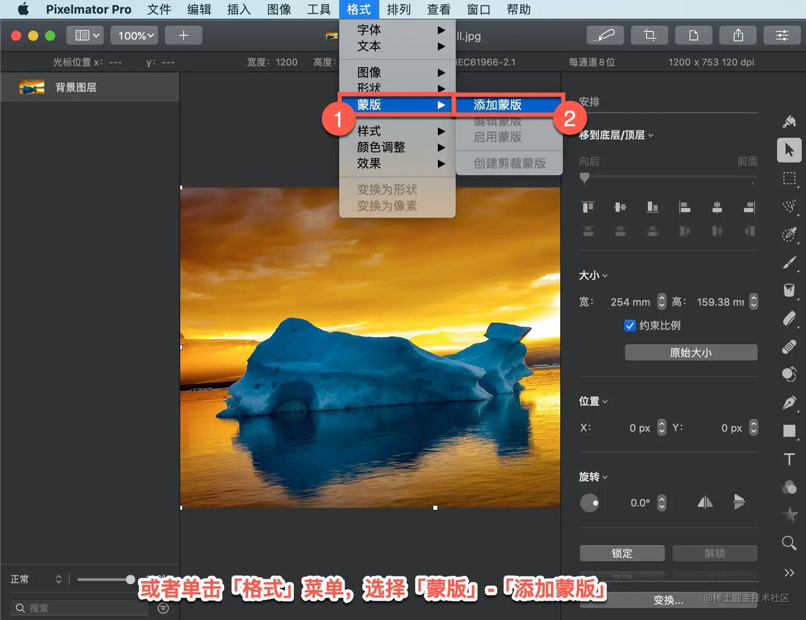The width and height of the screenshot is (806, 620).
Task: Click the width (宽) stepper arrows
Action: [662, 302]
